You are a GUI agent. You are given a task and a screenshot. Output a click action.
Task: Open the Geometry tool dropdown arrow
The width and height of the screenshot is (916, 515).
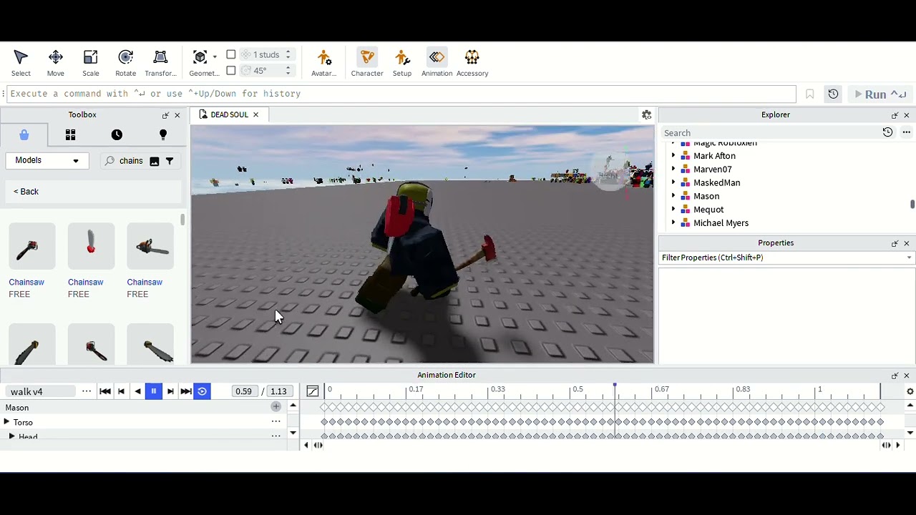[215, 57]
